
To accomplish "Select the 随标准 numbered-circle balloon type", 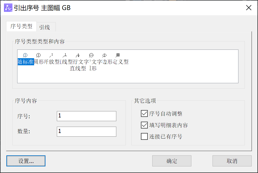I will click(25, 56).
